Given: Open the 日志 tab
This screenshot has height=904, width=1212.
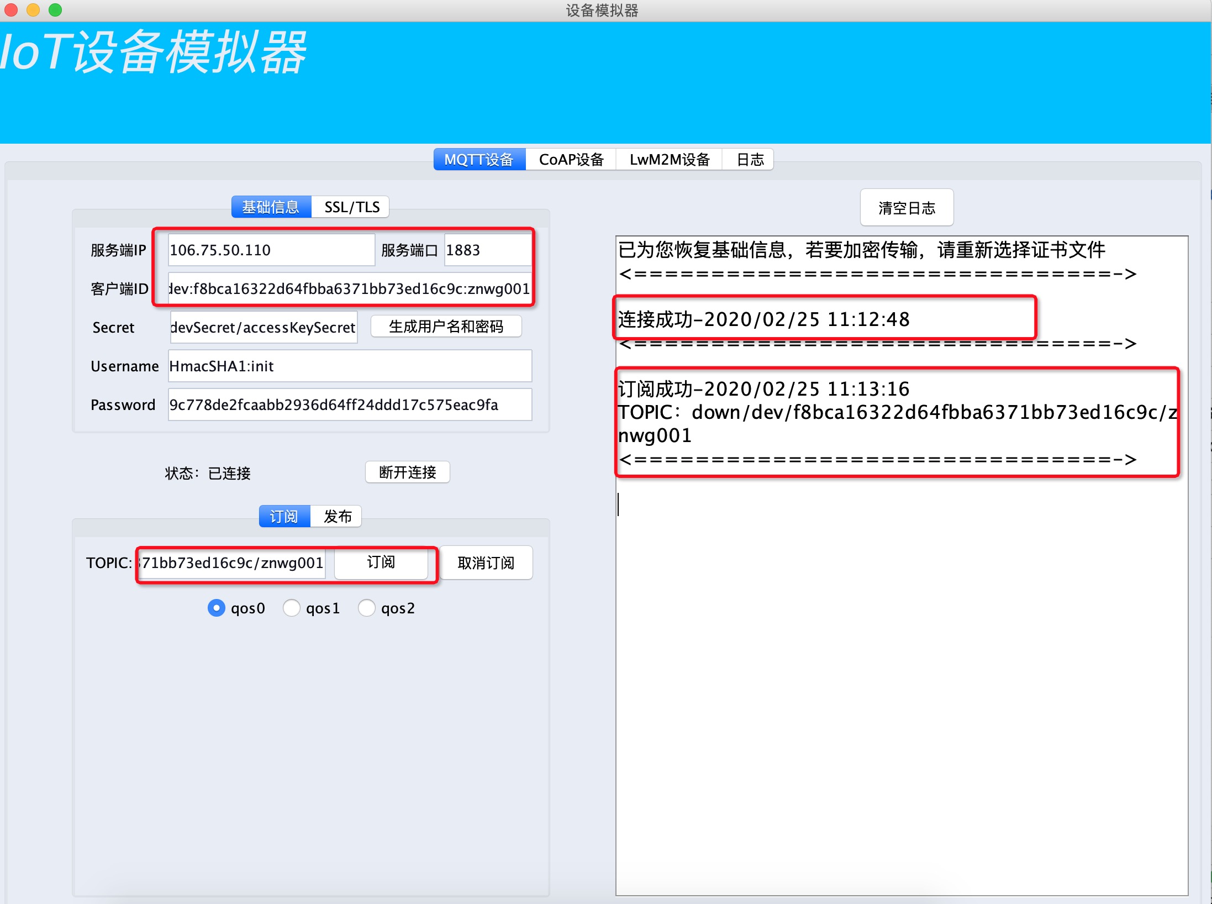Looking at the screenshot, I should click(750, 160).
